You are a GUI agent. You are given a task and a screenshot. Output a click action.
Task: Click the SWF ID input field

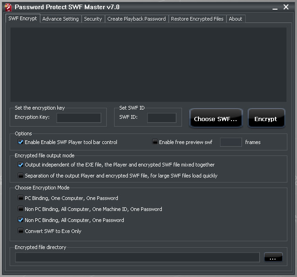coord(162,118)
